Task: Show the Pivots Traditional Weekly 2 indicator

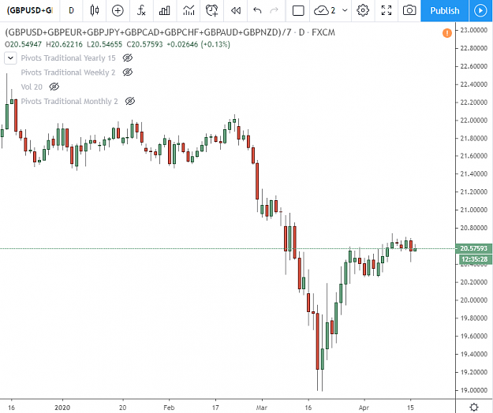Action: (x=127, y=73)
